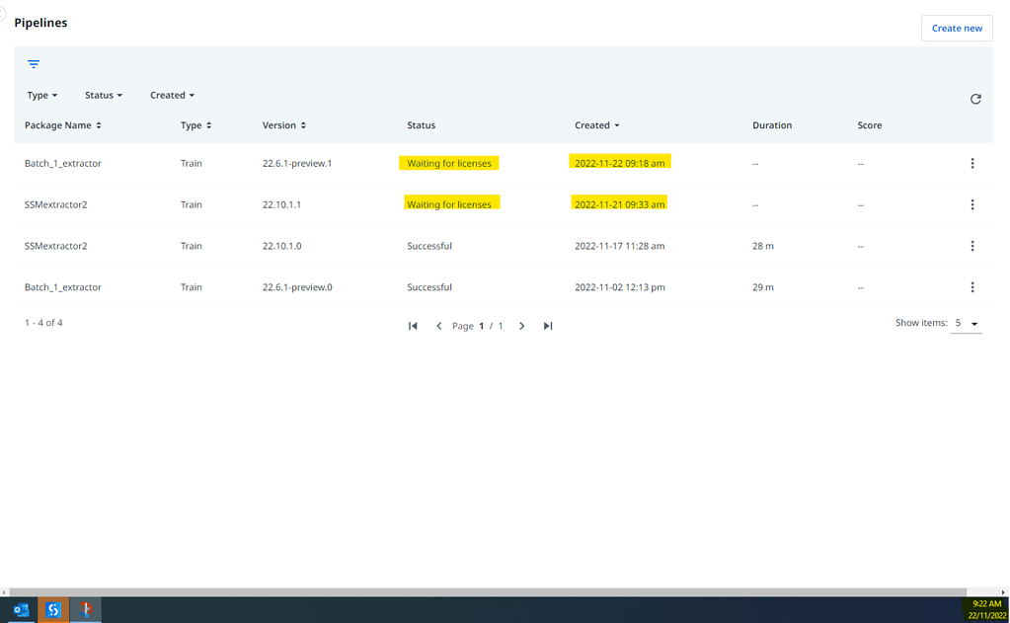
Task: Open actions menu for successful Batch_1_extractor pipeline
Action: [972, 287]
